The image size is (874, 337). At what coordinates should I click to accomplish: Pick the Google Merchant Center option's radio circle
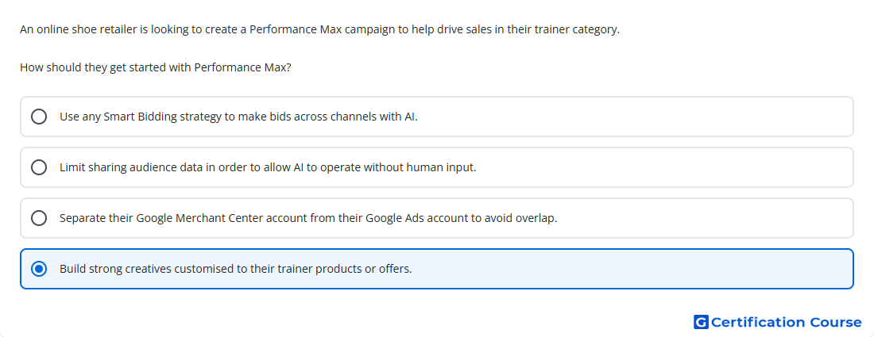coord(39,218)
